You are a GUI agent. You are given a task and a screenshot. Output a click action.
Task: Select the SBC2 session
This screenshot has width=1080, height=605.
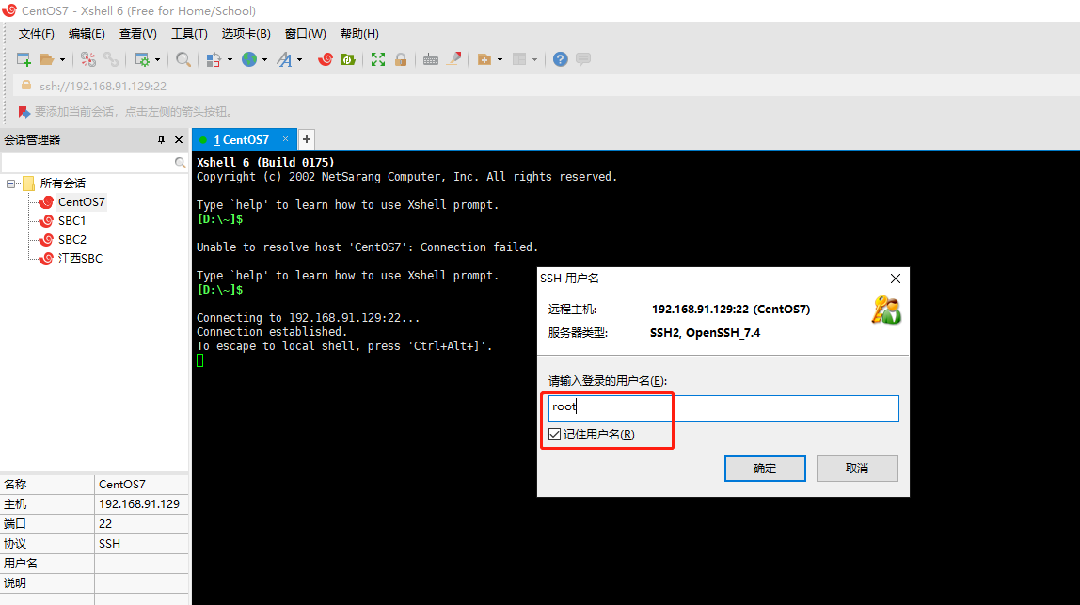click(72, 240)
